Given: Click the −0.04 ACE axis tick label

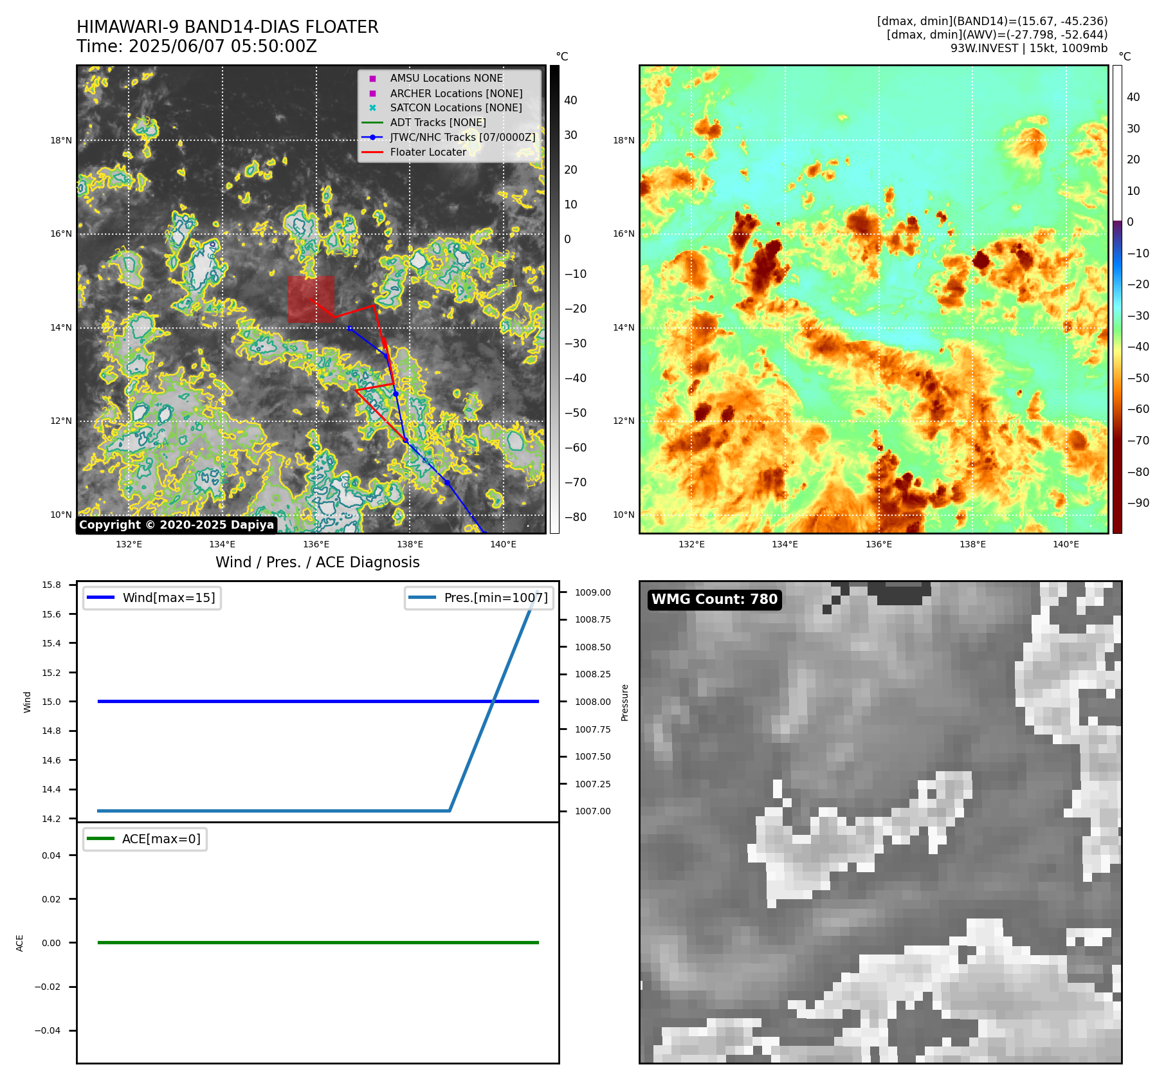Looking at the screenshot, I should tap(48, 1030).
